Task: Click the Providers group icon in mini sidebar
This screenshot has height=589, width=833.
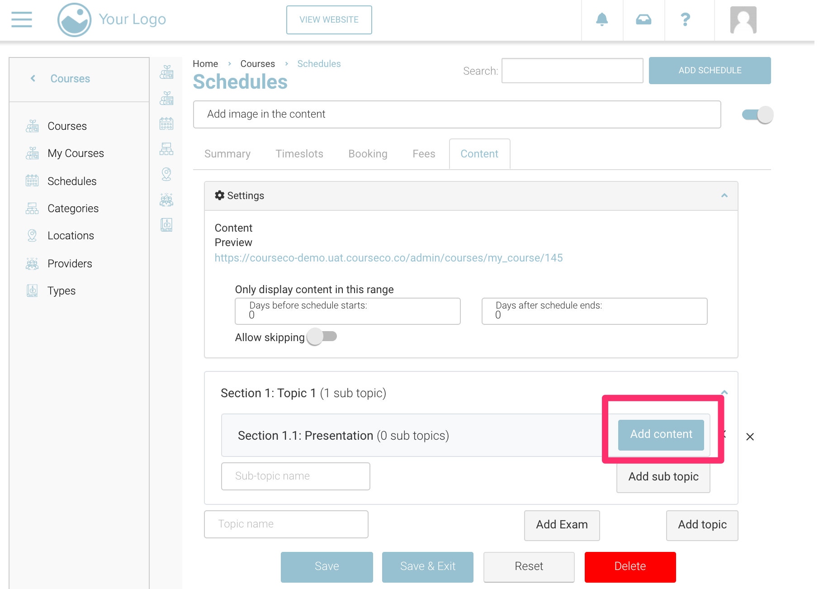Action: tap(166, 199)
